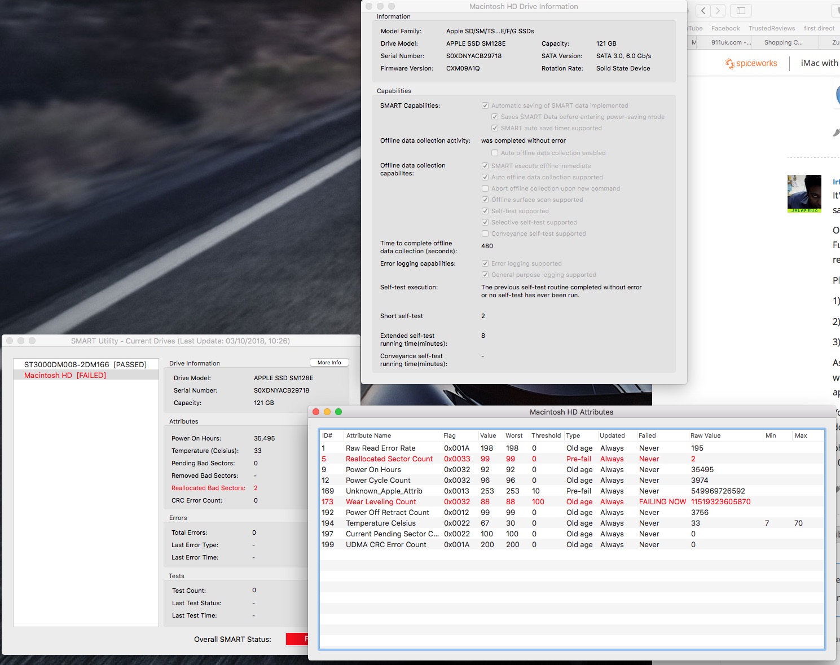The image size is (840, 665).
Task: Click firmware version CXM09A1Q
Action: tap(463, 68)
